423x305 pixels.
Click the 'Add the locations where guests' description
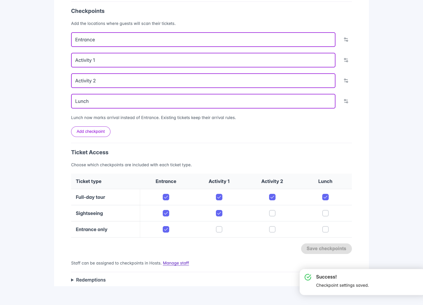pos(123,23)
